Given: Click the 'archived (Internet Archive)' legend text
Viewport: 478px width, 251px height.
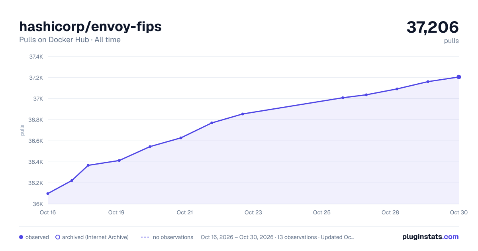Looking at the screenshot, I should tap(96, 237).
